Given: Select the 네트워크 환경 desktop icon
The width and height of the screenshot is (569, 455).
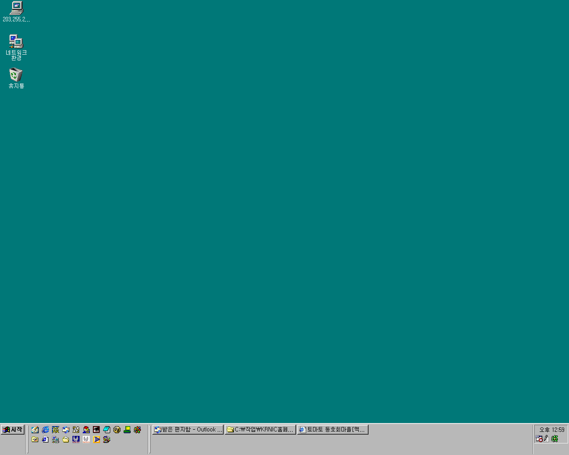Looking at the screenshot, I should pyautogui.click(x=16, y=42).
